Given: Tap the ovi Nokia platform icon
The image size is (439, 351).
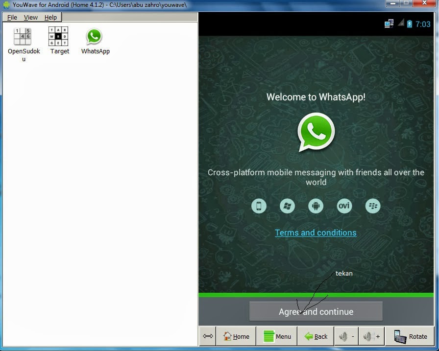Looking at the screenshot, I should click(x=344, y=206).
